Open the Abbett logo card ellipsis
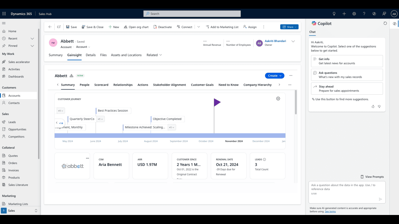The height and width of the screenshot is (224, 399). coord(87,158)
